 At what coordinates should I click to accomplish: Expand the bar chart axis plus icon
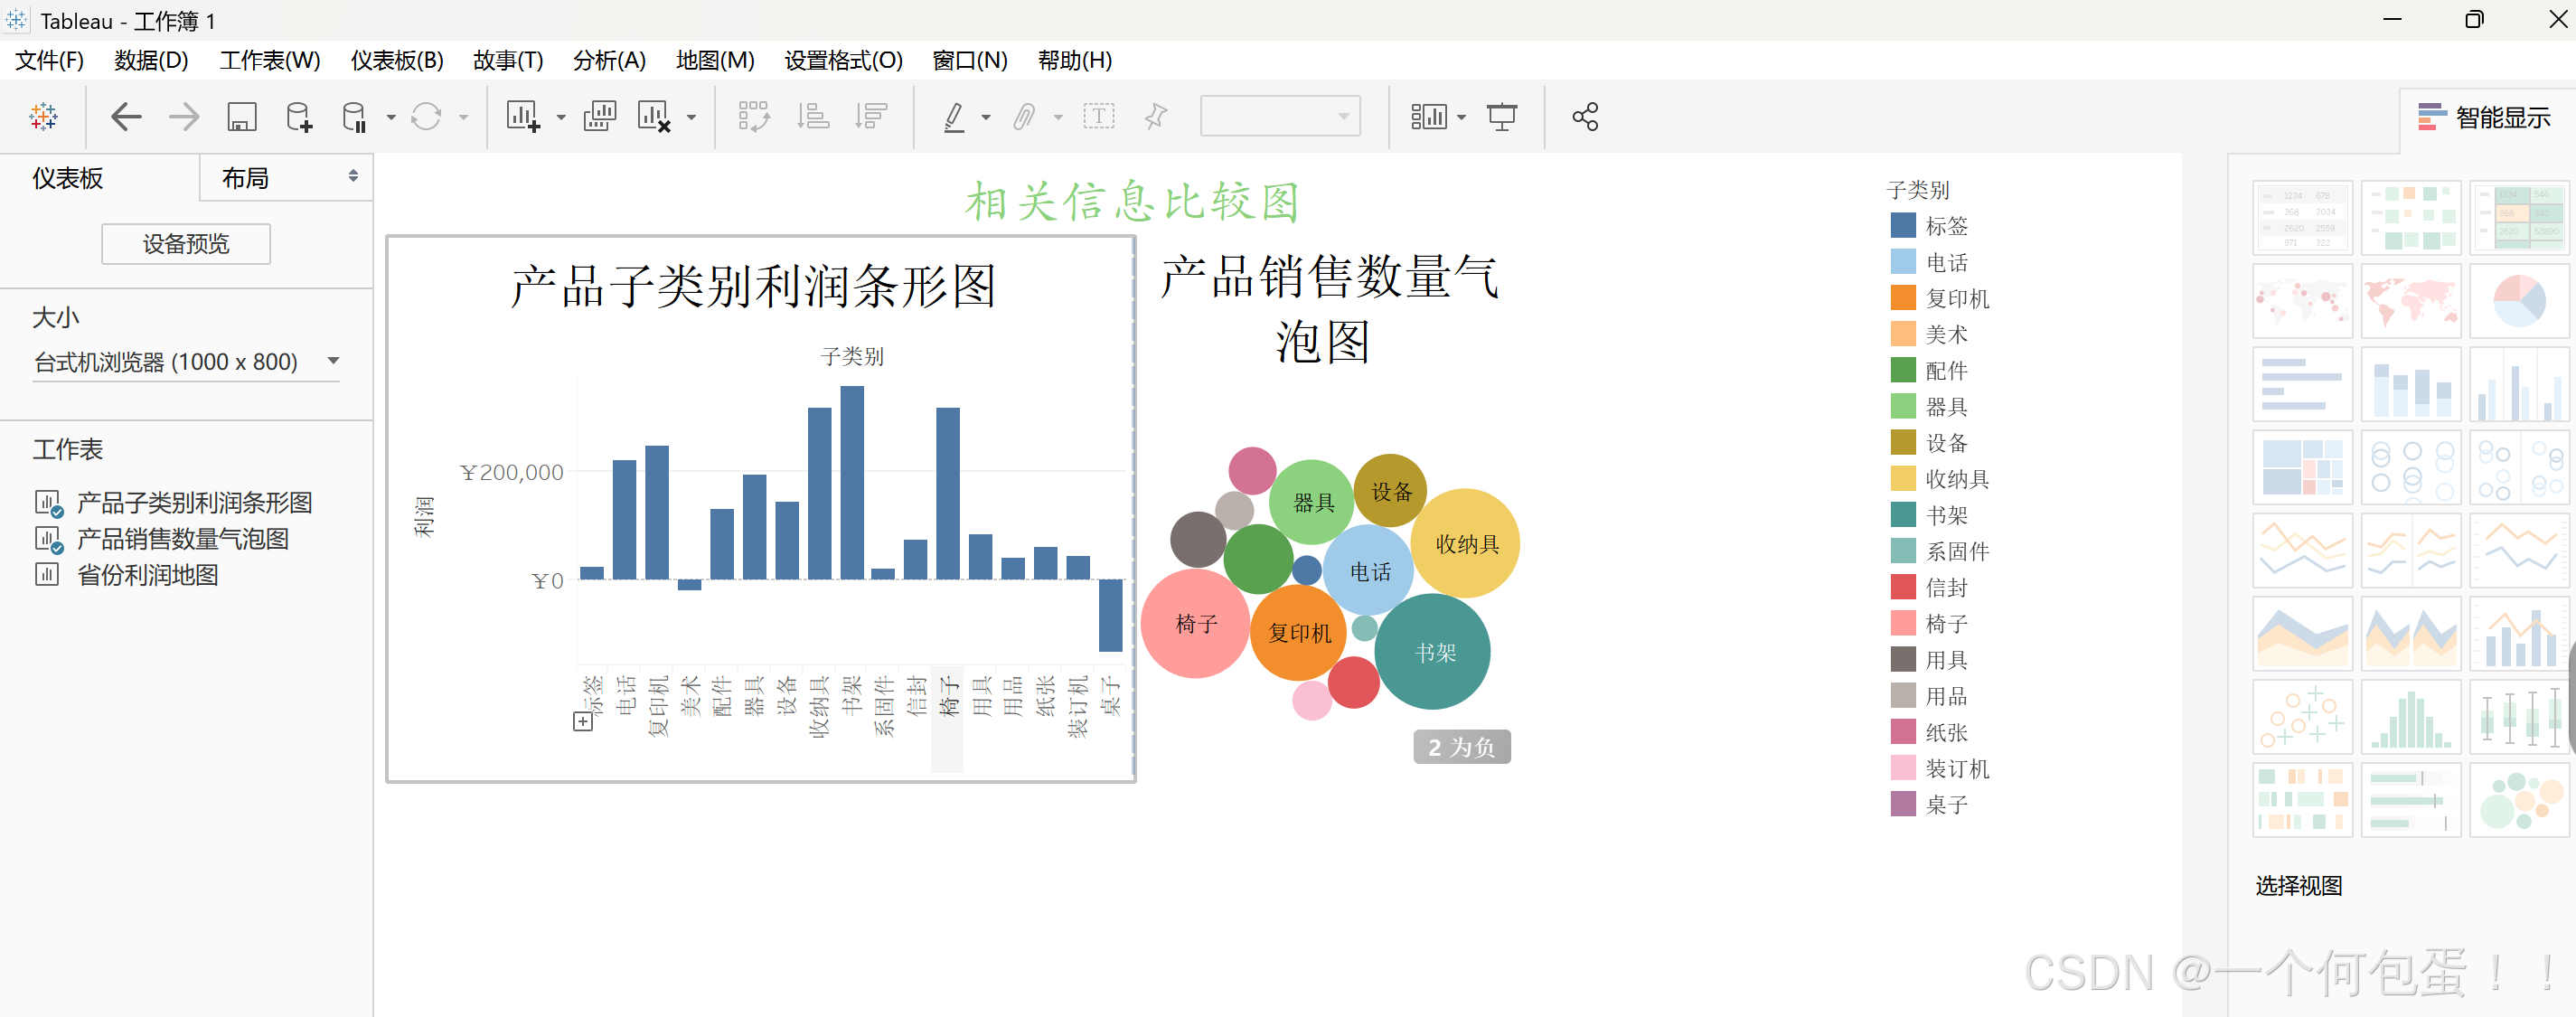[582, 721]
